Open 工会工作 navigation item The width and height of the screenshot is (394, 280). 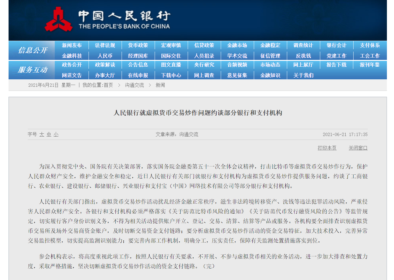(x=370, y=56)
